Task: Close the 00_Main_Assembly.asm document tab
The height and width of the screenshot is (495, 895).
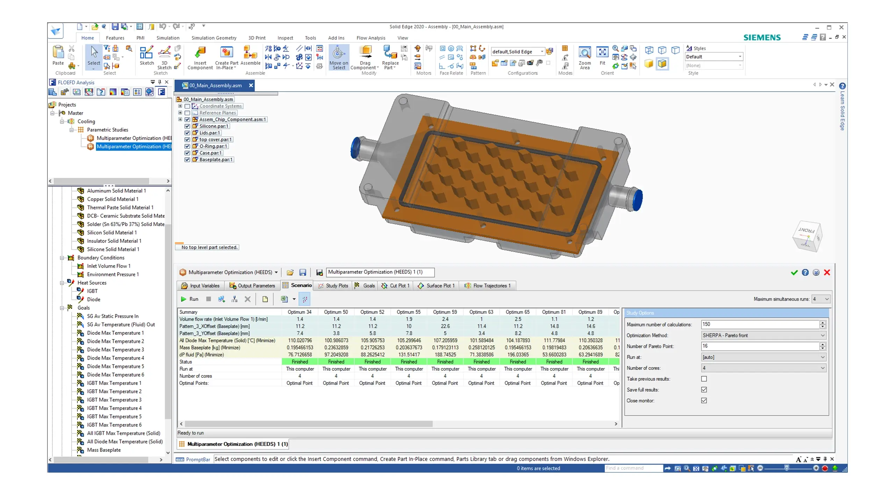Action: [x=251, y=85]
